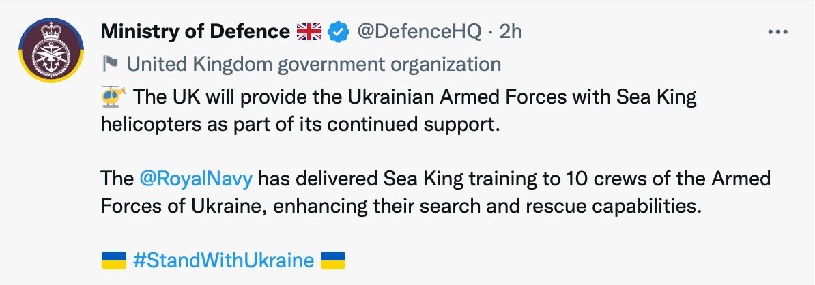Click the UK flag emoji beside the name
The width and height of the screenshot is (815, 285).
[309, 31]
